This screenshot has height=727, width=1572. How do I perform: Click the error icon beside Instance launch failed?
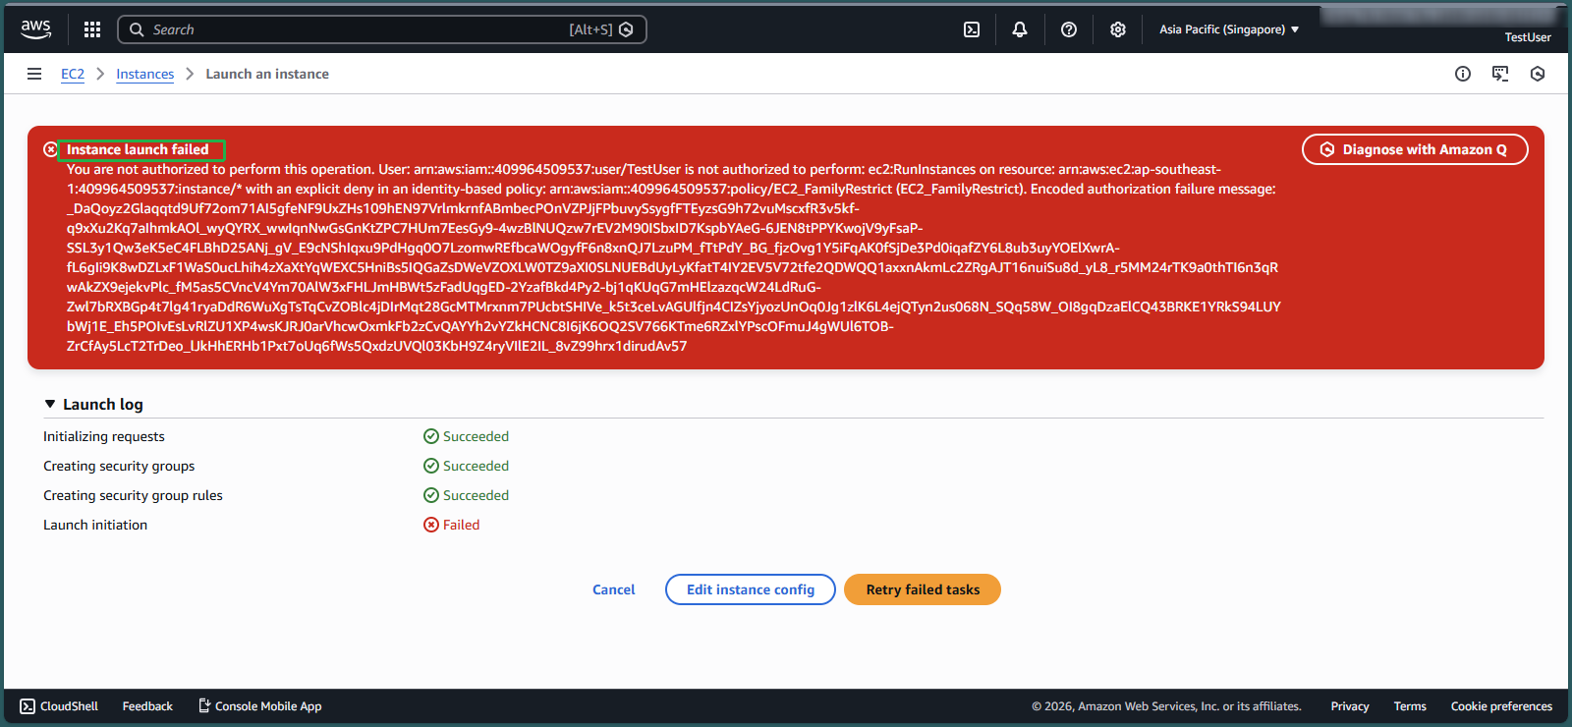50,149
